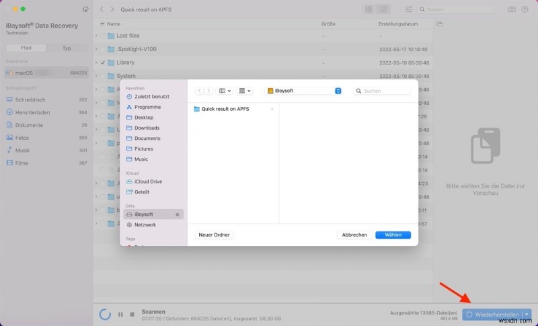Open grouping options dropdown in dialog

click(x=245, y=91)
